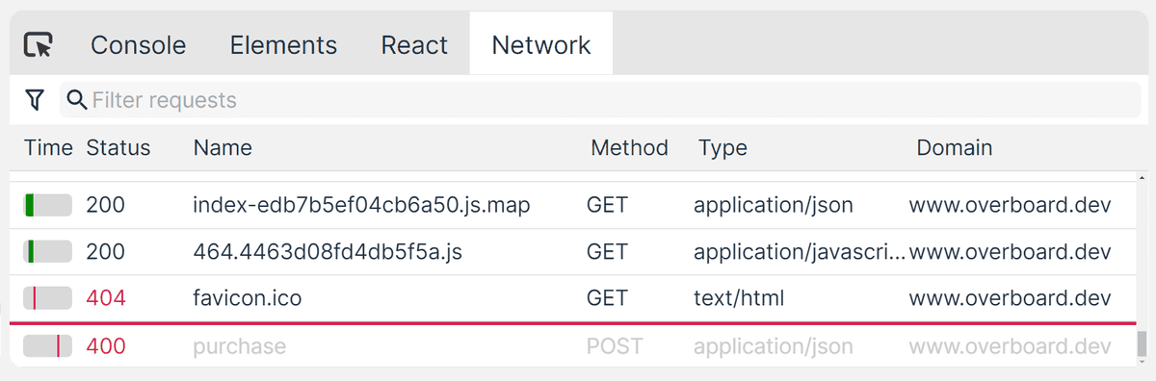Image resolution: width=1156 pixels, height=381 pixels.
Task: Activate the element picker icon
Action: pyautogui.click(x=38, y=44)
